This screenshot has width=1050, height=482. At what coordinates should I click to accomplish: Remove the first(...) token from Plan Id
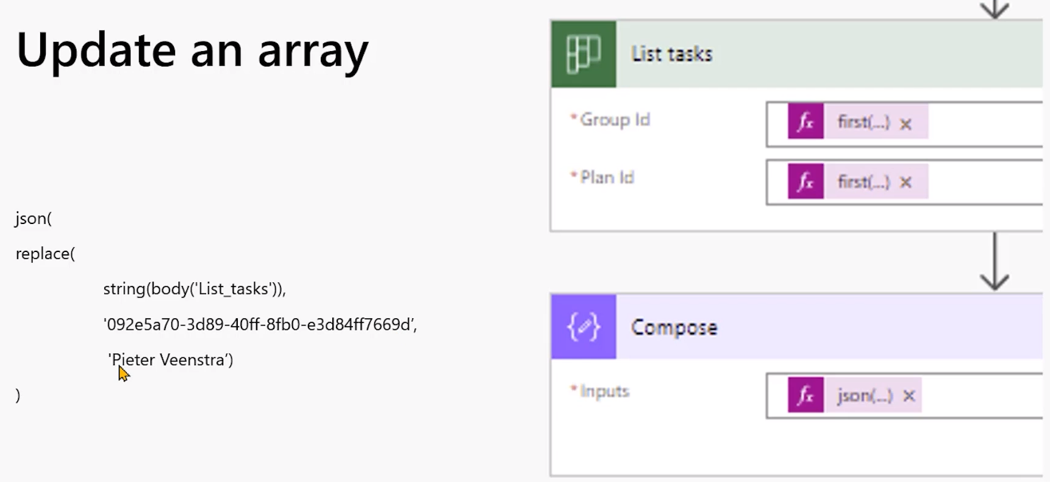tap(906, 182)
